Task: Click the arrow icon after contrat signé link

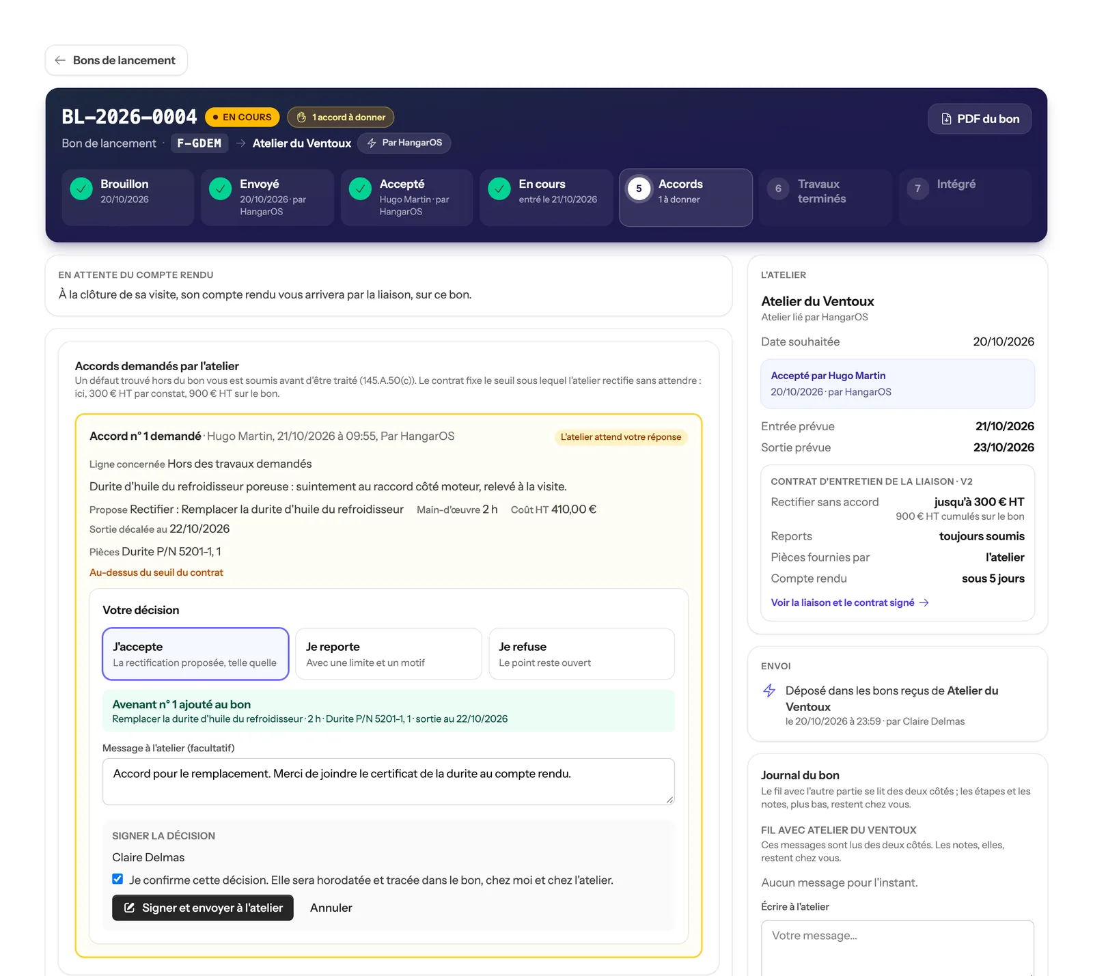Action: tap(924, 602)
